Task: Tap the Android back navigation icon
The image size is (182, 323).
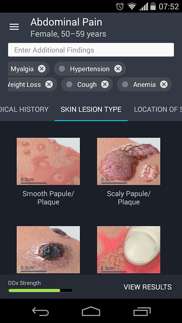Action: pyautogui.click(x=40, y=311)
